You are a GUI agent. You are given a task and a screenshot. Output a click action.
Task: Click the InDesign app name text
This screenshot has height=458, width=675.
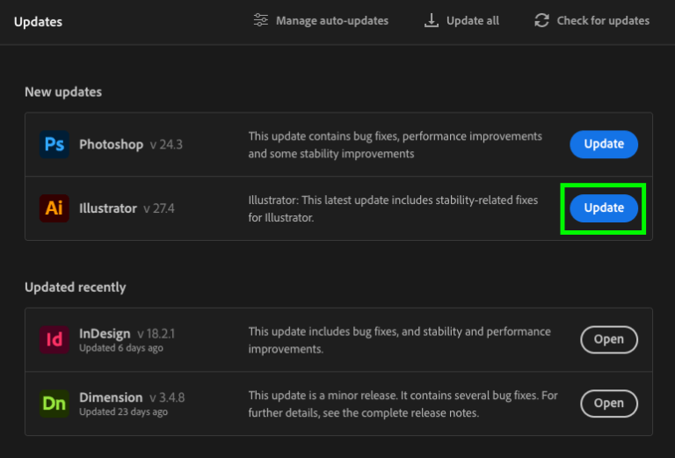point(105,334)
